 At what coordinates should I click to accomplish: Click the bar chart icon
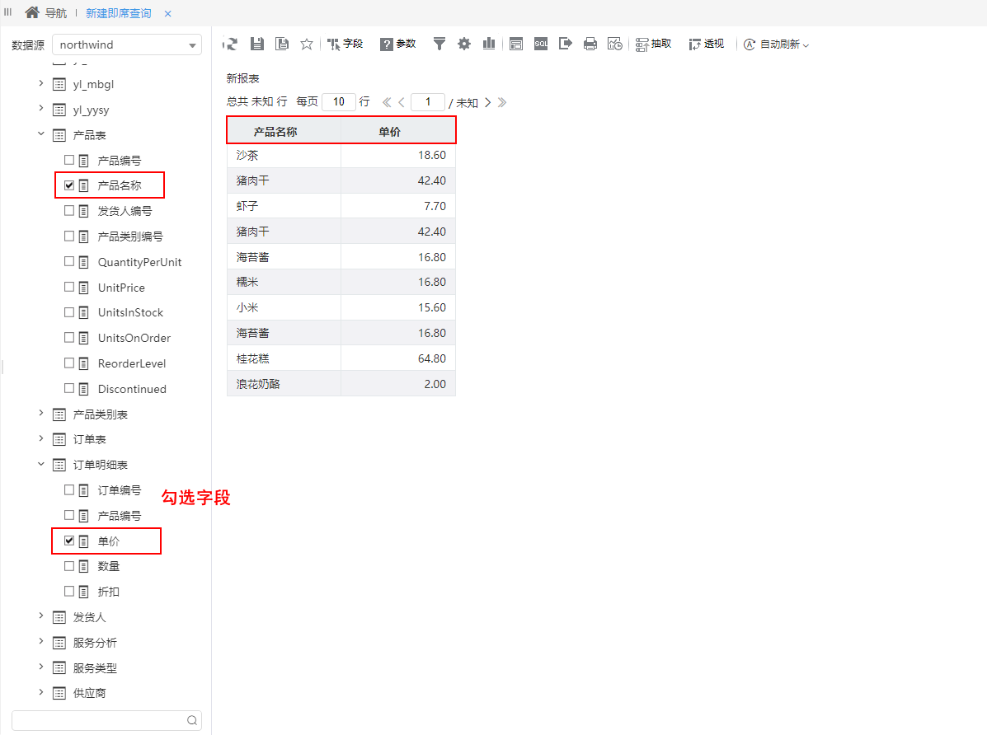click(488, 44)
